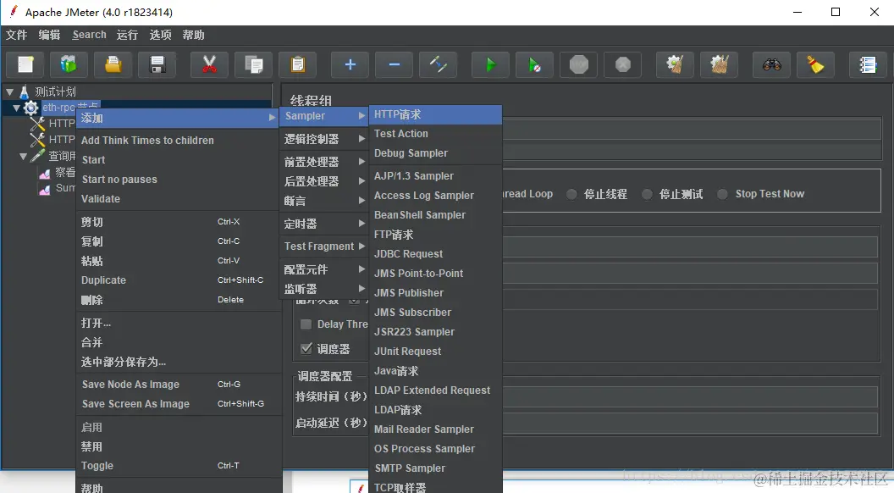Open the 选项 menu
The image size is (894, 493).
[x=160, y=35]
